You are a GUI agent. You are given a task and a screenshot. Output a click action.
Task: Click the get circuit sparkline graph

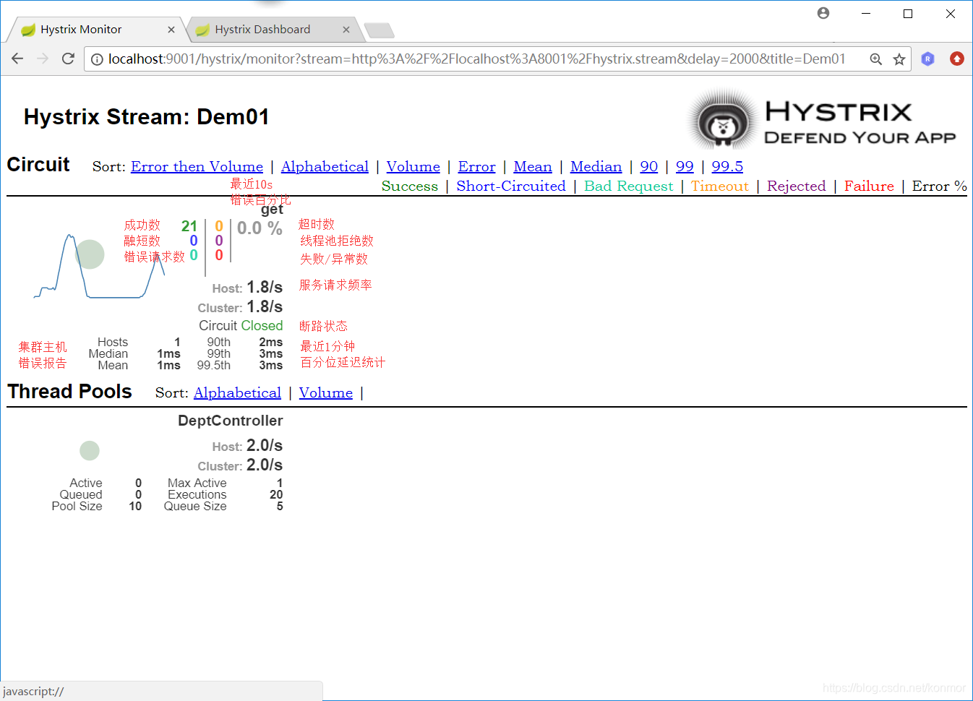(x=99, y=266)
